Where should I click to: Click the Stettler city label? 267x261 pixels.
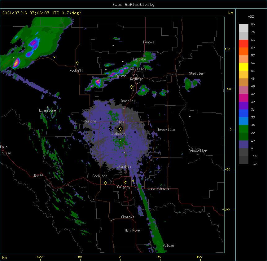pos(196,73)
